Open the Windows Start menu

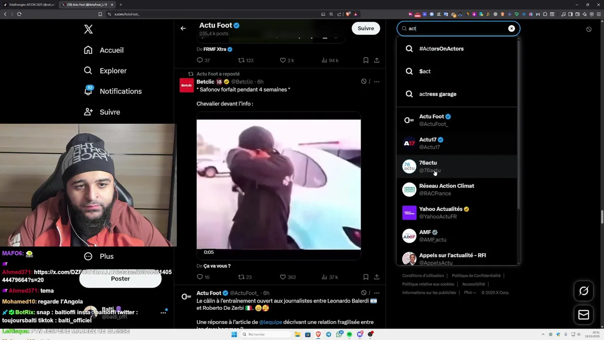pos(234,334)
